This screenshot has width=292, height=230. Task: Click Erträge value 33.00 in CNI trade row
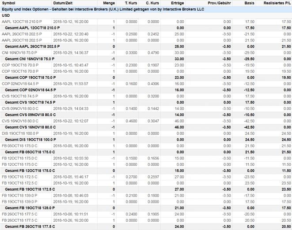[x=179, y=53]
